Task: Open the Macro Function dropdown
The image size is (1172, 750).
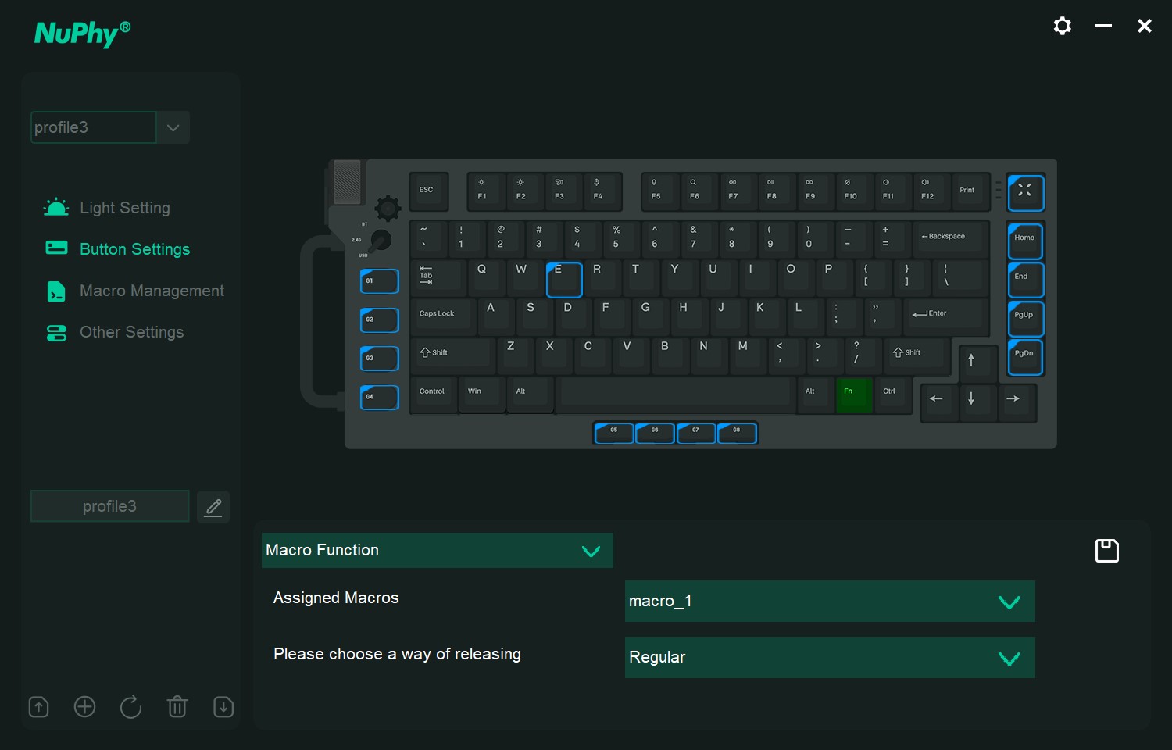Action: 438,550
